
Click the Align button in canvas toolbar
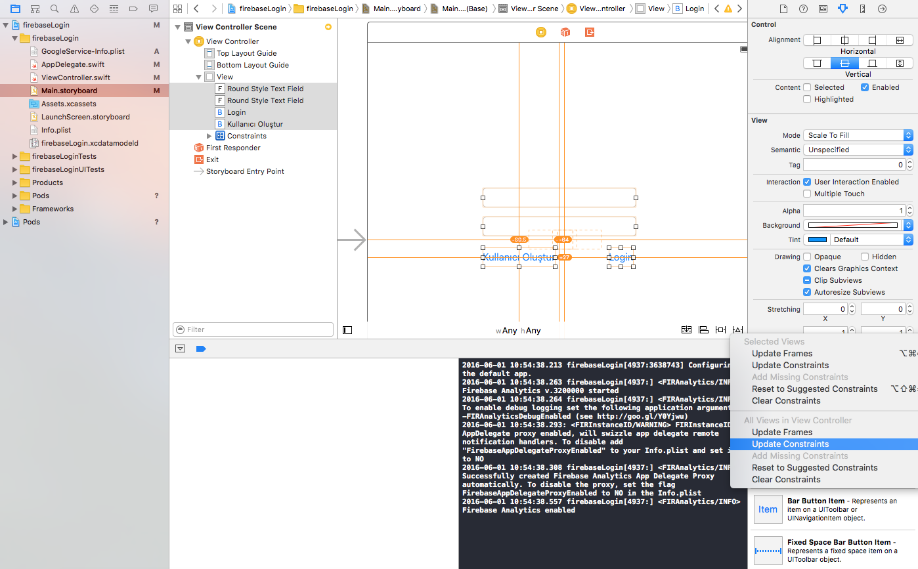click(703, 330)
